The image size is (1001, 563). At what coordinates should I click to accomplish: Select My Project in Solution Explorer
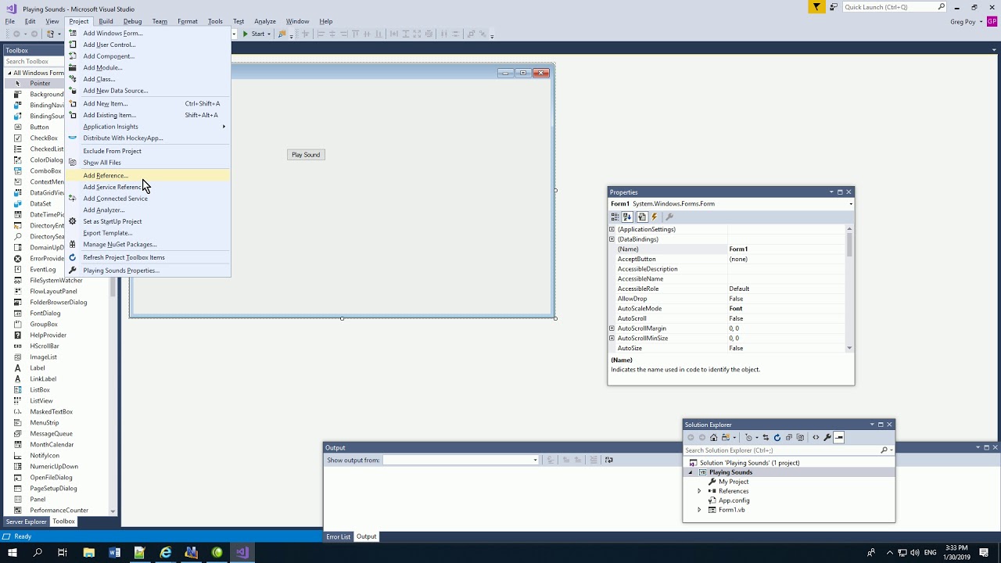pyautogui.click(x=734, y=482)
